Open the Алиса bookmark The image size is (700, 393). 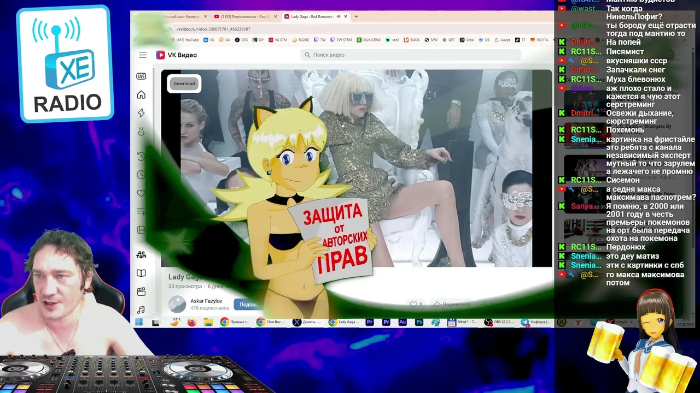(503, 40)
